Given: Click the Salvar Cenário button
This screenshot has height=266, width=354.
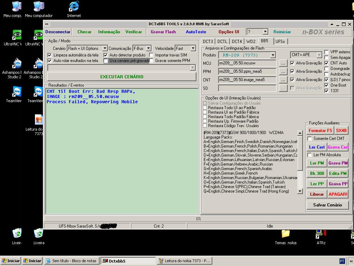Looking at the screenshot, I should click(x=327, y=205).
